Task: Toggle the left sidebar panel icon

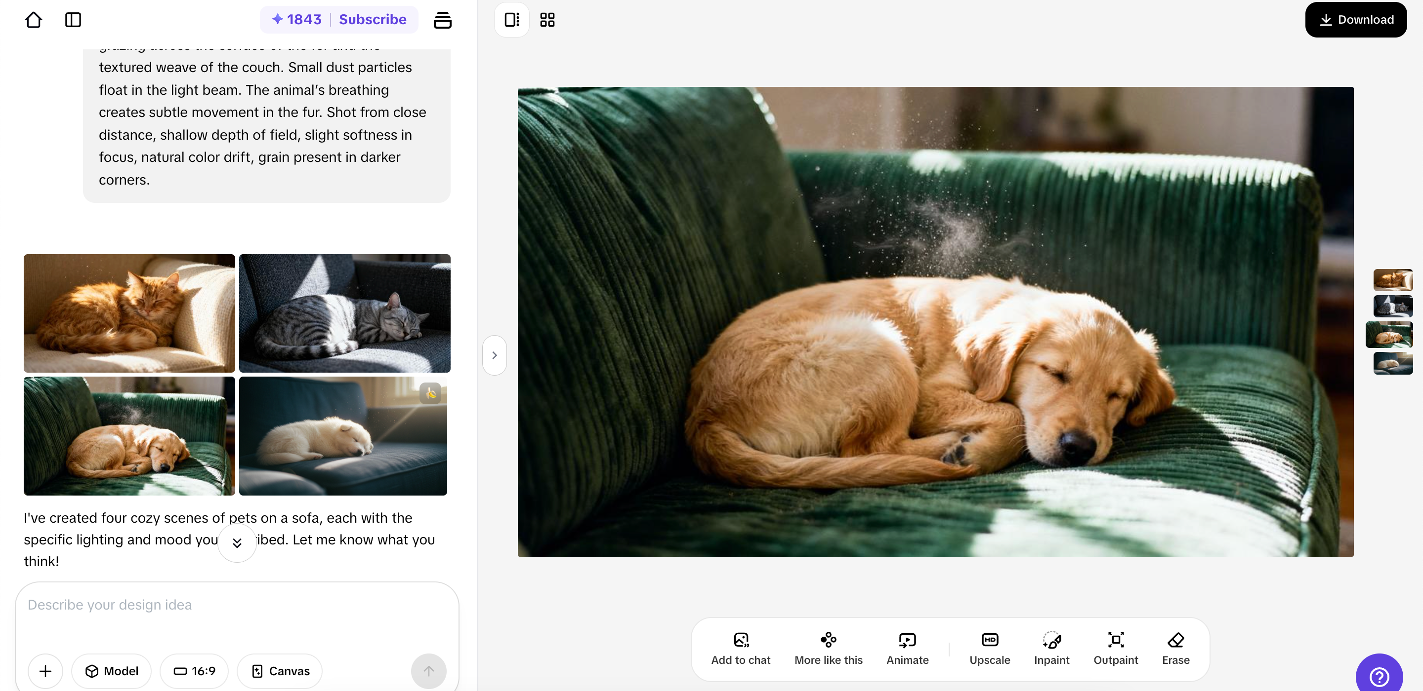Action: click(x=72, y=19)
